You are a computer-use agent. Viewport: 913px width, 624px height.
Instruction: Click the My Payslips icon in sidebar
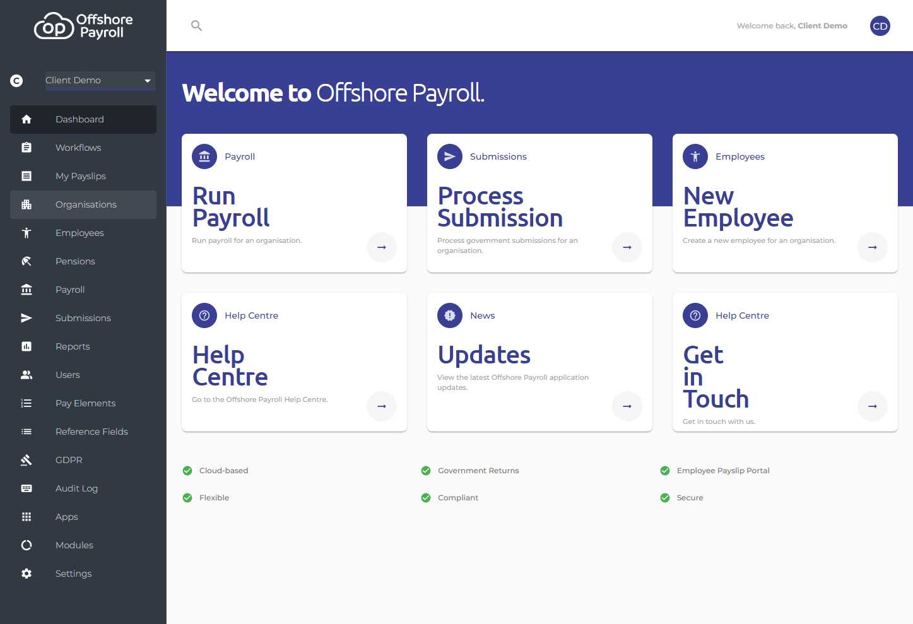point(27,176)
